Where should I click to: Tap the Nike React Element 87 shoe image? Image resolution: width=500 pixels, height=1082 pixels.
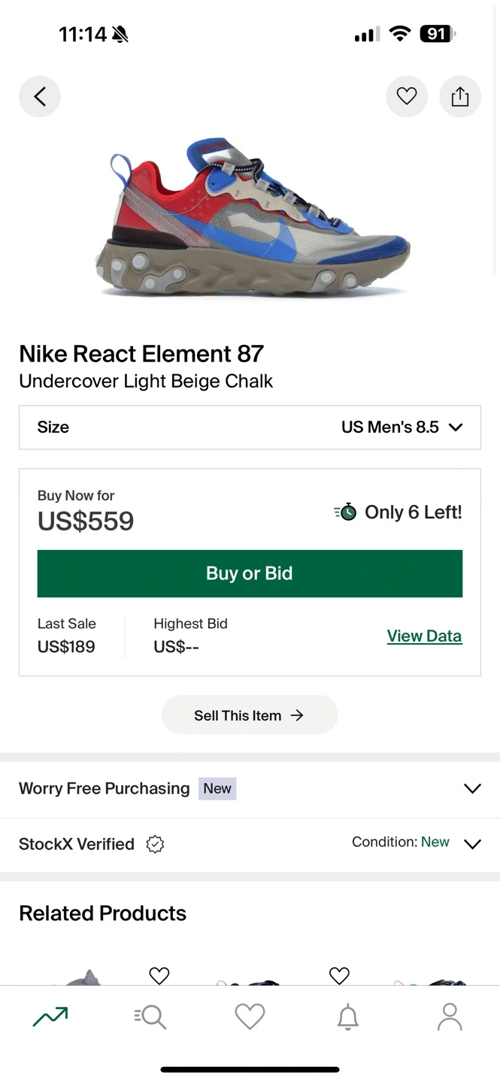click(x=252, y=218)
